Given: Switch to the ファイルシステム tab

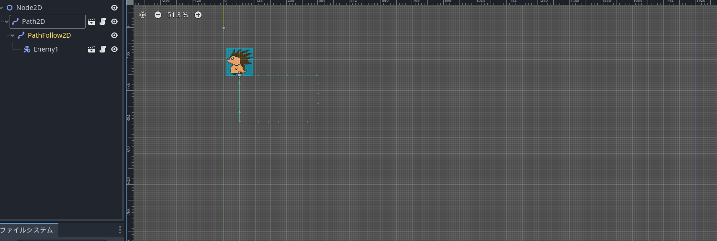Looking at the screenshot, I should click(27, 230).
